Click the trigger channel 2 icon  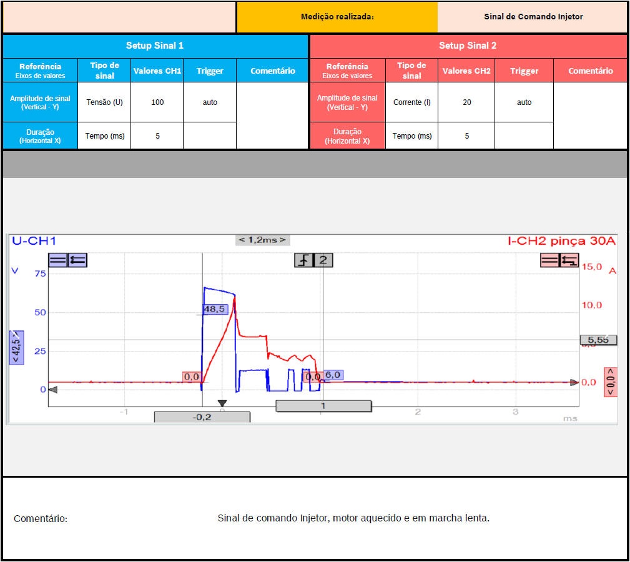pos(323,260)
